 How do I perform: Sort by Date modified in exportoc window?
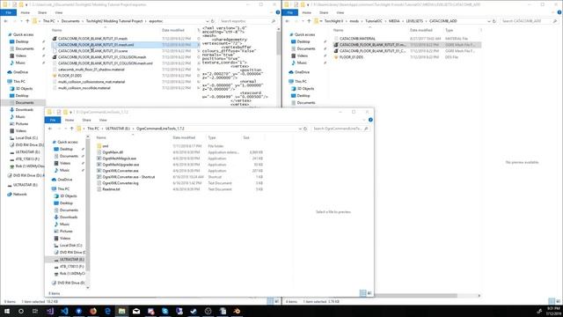click(x=173, y=30)
